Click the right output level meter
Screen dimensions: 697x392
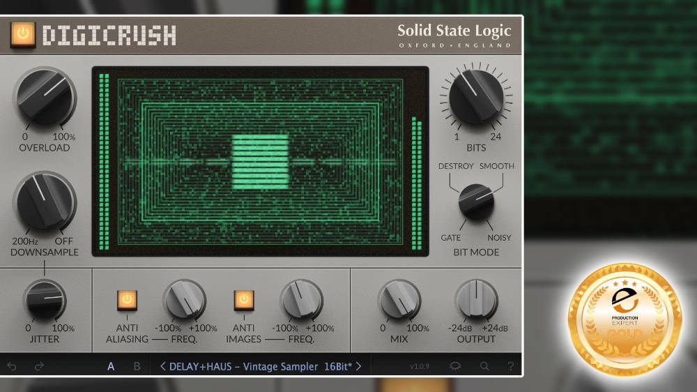417,183
